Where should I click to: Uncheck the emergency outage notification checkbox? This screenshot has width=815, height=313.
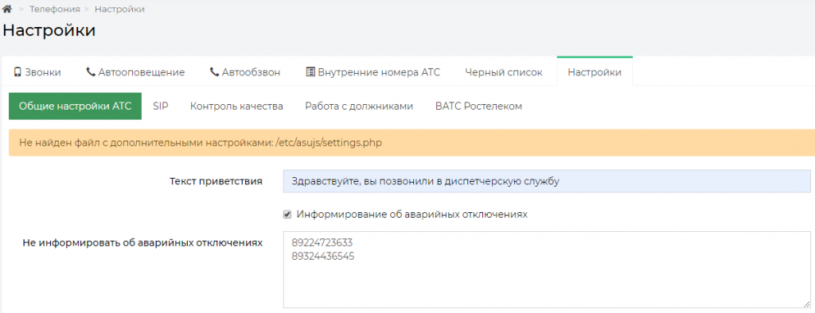click(287, 214)
